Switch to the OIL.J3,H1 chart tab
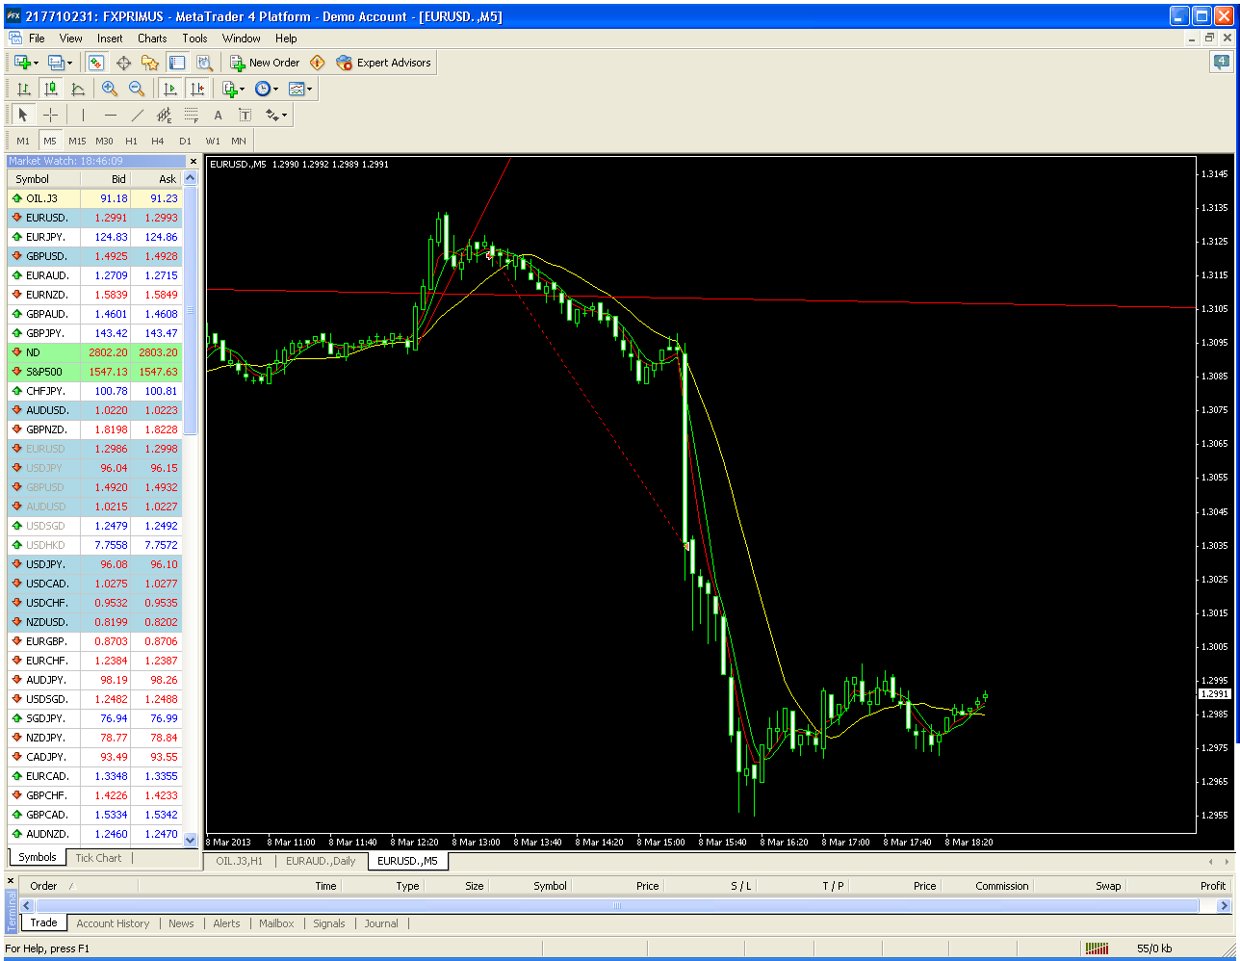The image size is (1240, 961). (x=239, y=861)
